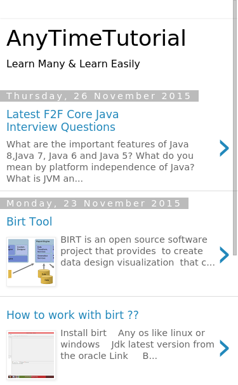Viewport: 238px width, 385px height.
Task: Open the Birt Tool post title
Action: click(x=29, y=222)
